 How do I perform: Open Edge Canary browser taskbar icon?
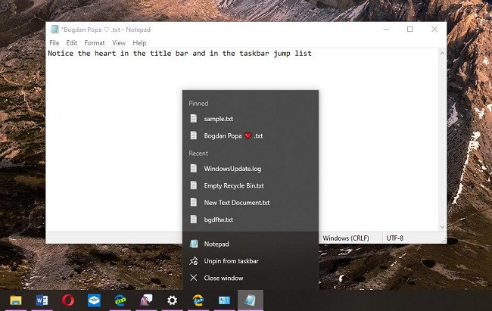(x=198, y=300)
